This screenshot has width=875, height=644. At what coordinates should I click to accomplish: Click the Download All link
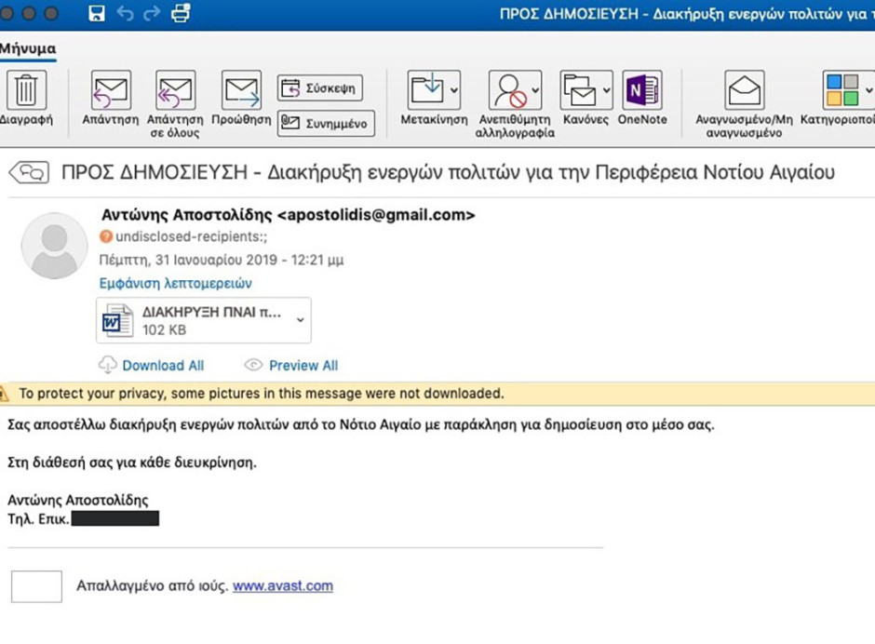point(163,366)
